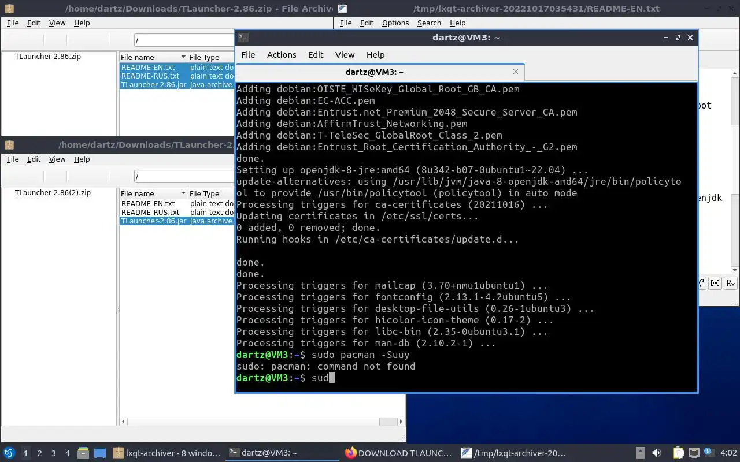
Task: Open Help menu in lower archiver window
Action: [x=82, y=159]
